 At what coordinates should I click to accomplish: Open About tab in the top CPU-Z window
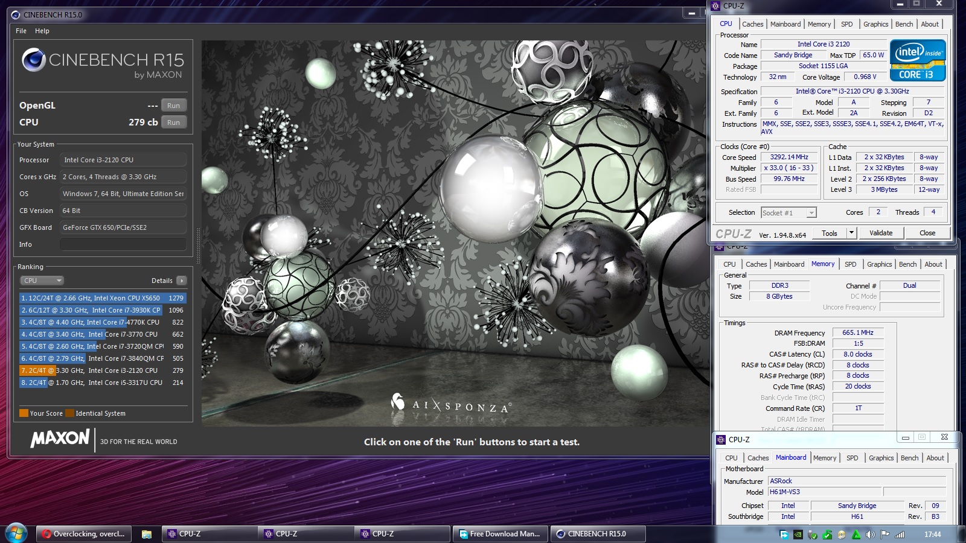[930, 24]
